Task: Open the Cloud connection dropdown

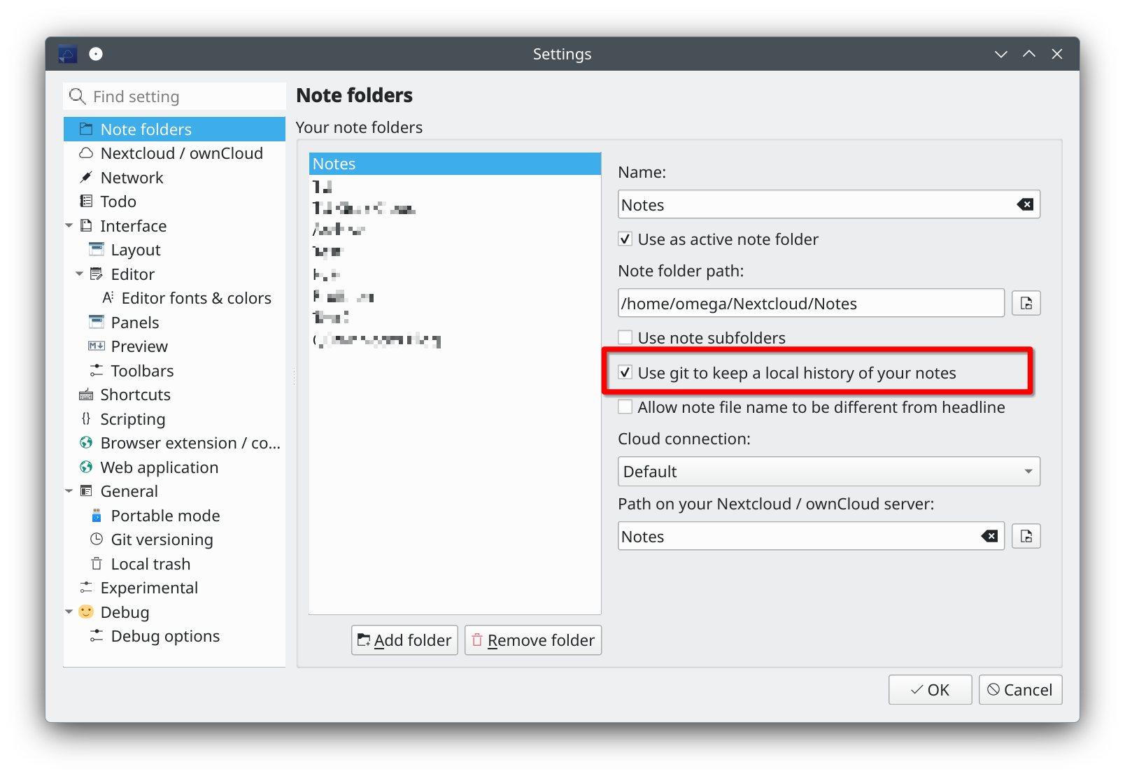Action: click(828, 471)
